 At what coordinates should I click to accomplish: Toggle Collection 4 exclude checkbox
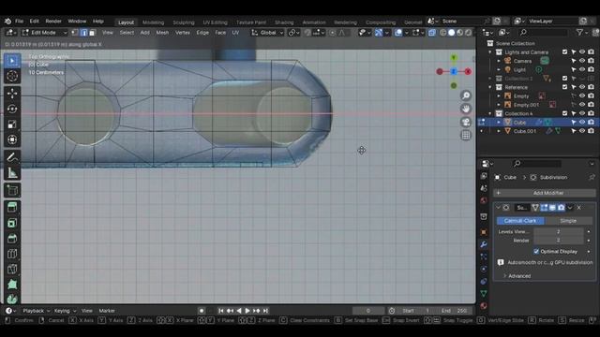[x=564, y=113]
